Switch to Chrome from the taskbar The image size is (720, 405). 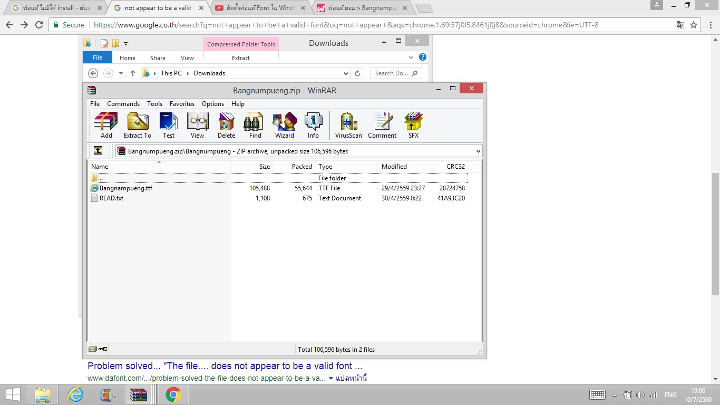tap(173, 394)
